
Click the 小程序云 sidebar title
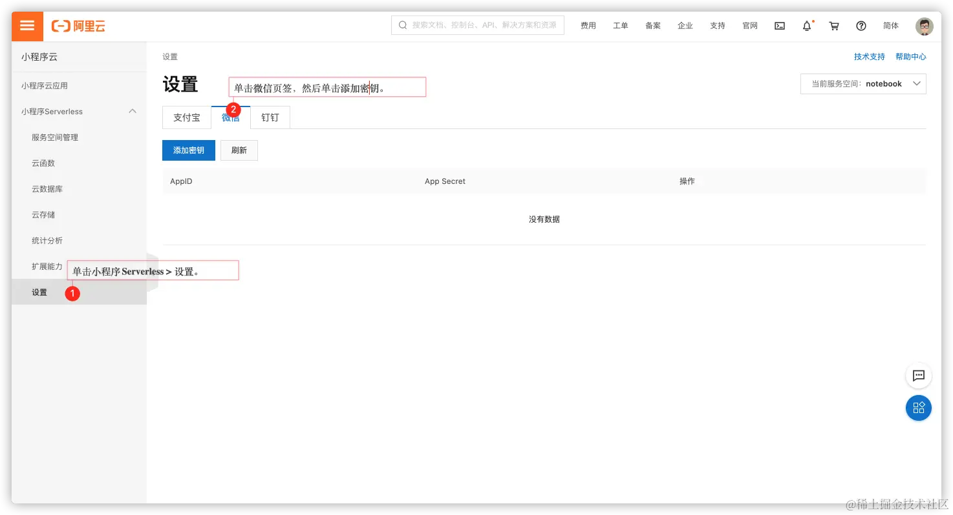(x=39, y=57)
